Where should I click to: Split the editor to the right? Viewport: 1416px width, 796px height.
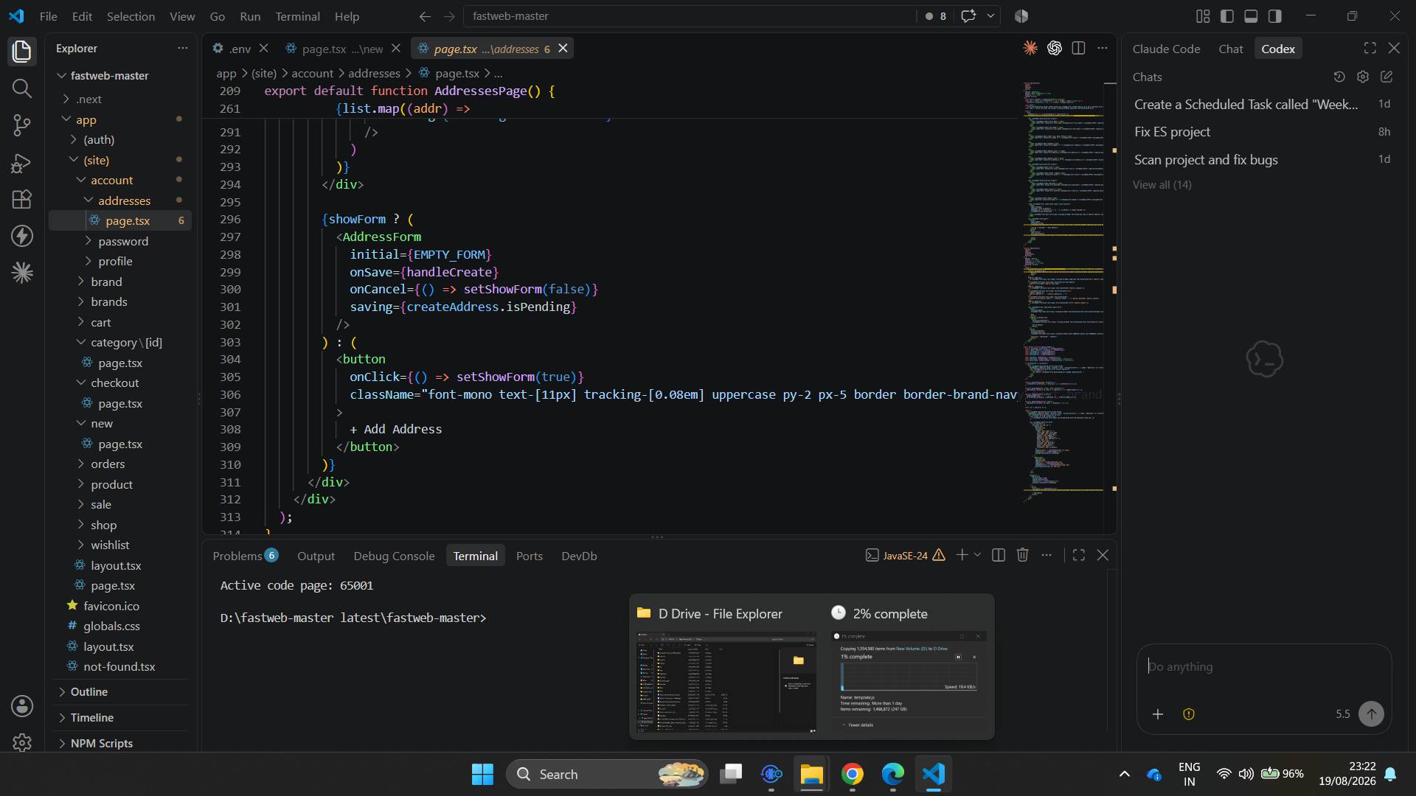(x=1078, y=49)
